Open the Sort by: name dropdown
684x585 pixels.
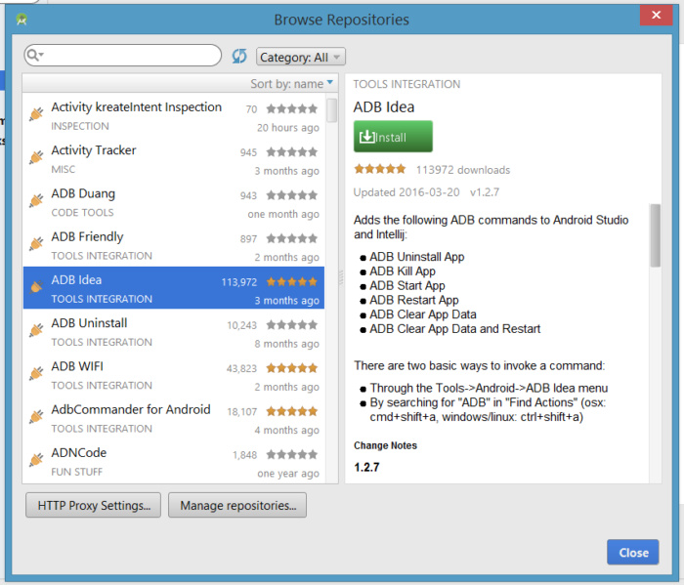pyautogui.click(x=291, y=83)
